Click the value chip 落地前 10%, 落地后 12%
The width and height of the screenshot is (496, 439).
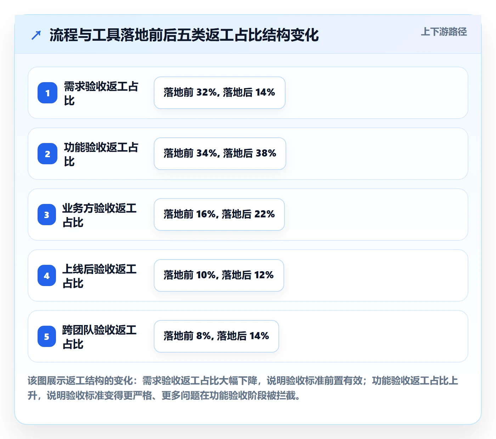[219, 275]
